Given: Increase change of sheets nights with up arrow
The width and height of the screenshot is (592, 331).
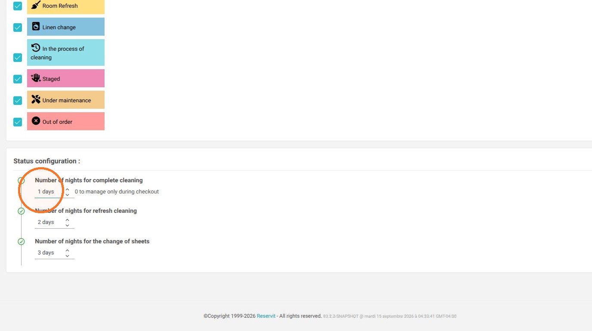Looking at the screenshot, I should pyautogui.click(x=68, y=250).
